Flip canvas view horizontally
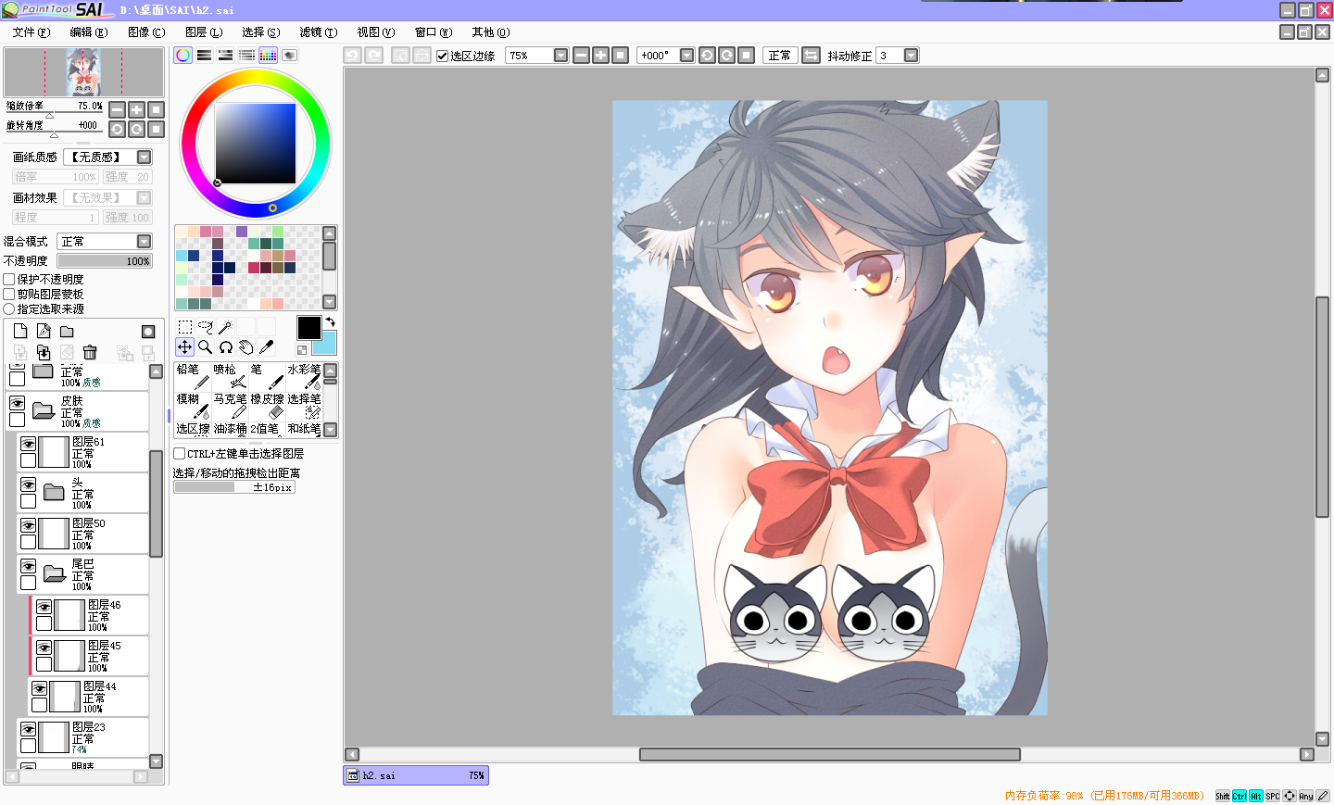Image resolution: width=1334 pixels, height=805 pixels. click(811, 56)
